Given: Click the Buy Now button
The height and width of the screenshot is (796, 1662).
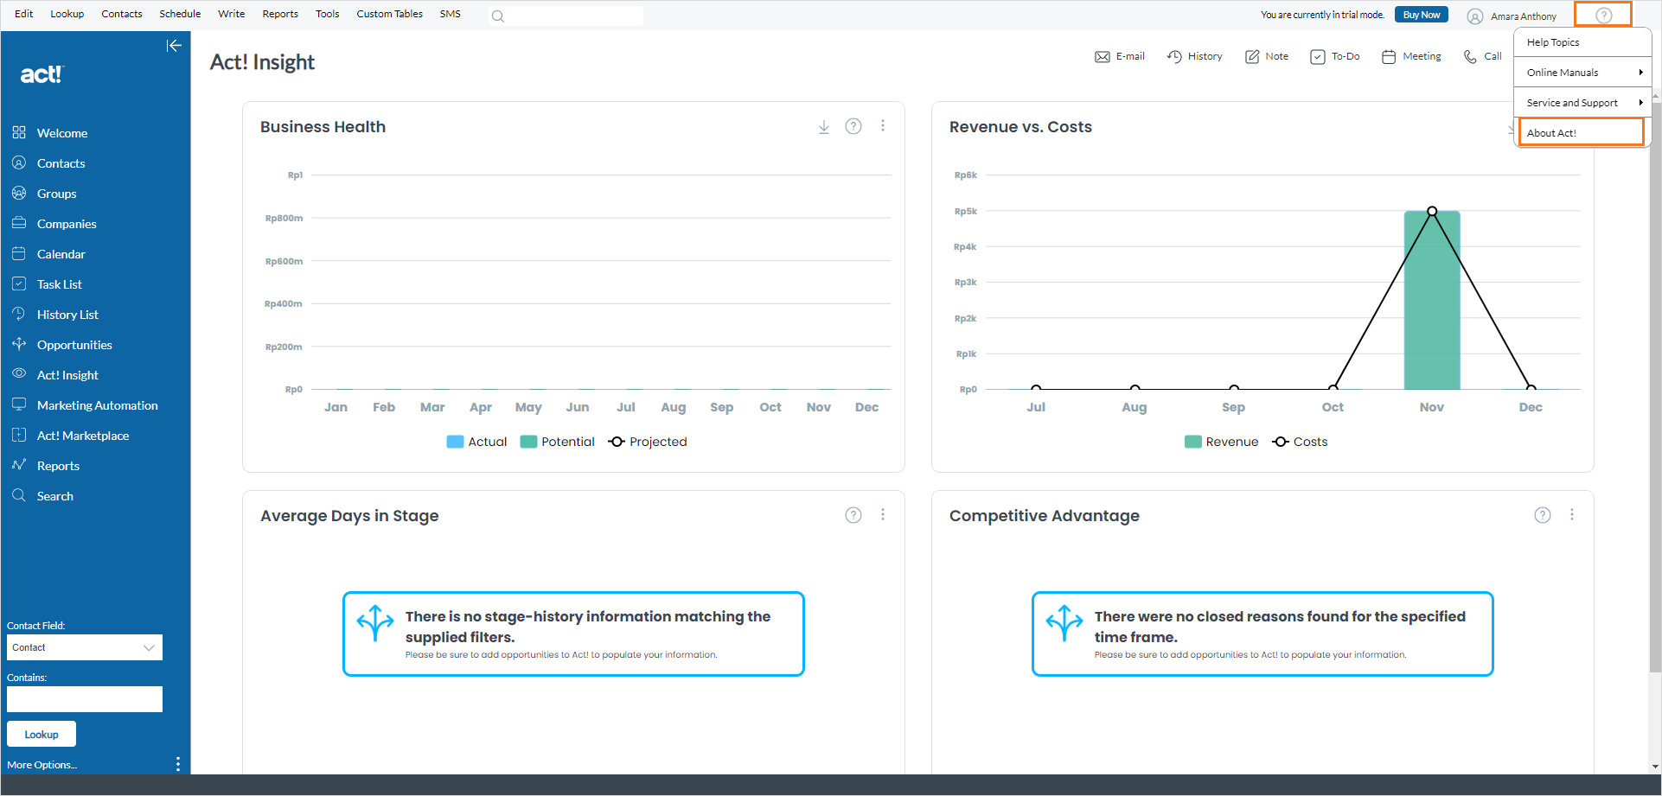Looking at the screenshot, I should pos(1421,15).
